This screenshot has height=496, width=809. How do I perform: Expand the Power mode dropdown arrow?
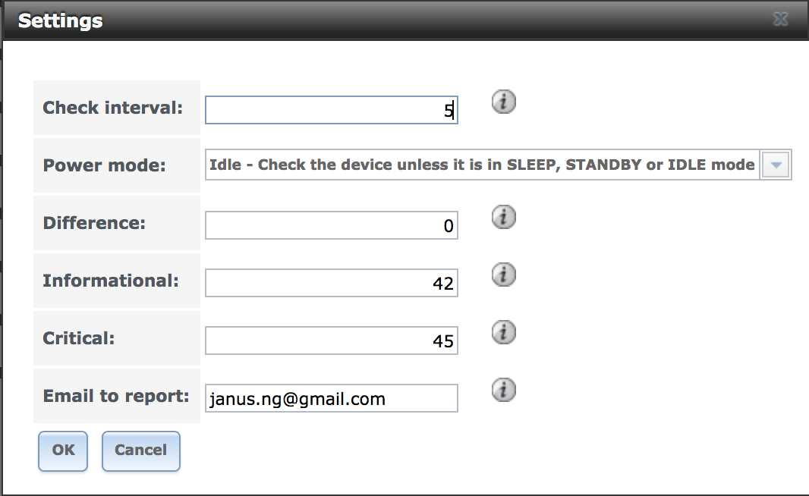776,165
